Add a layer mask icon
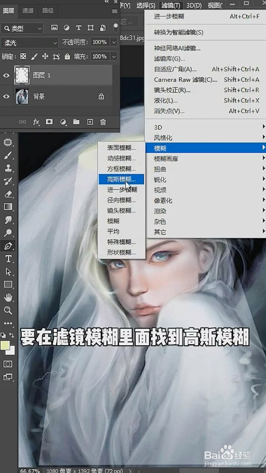The width and height of the screenshot is (266, 473). click(49, 122)
